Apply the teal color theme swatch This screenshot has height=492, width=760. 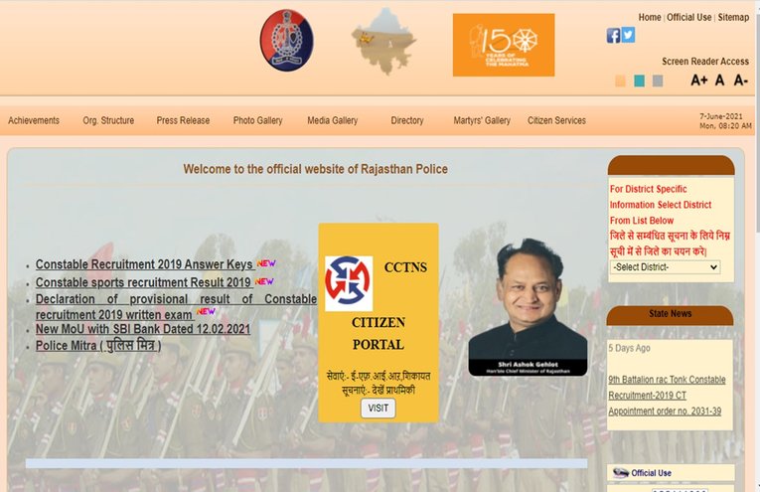click(x=640, y=81)
